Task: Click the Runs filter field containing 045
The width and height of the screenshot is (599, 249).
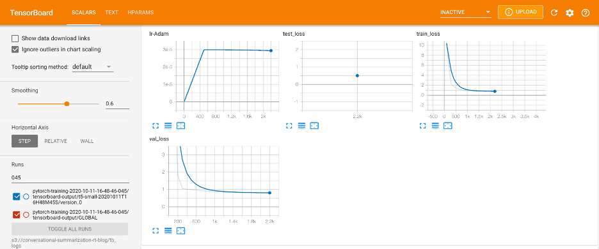Action: click(x=70, y=177)
